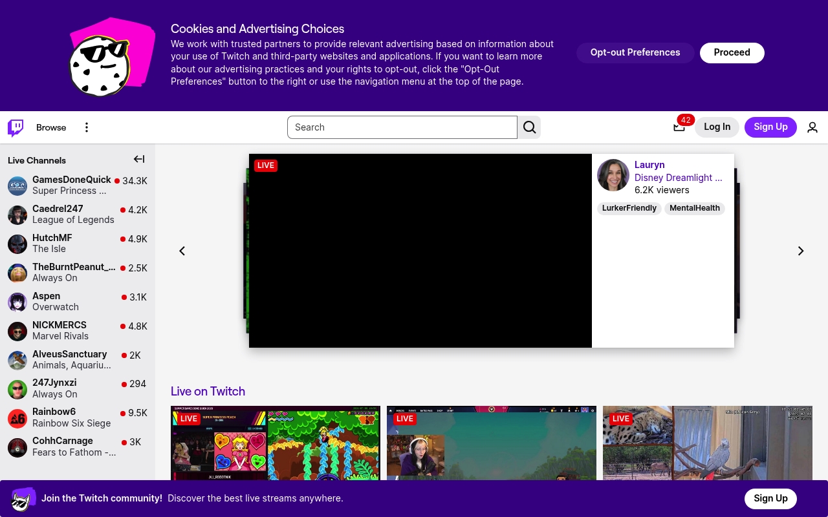This screenshot has height=517, width=828.
Task: Open the leopard and parrot stream thumbnail
Action: [x=708, y=443]
